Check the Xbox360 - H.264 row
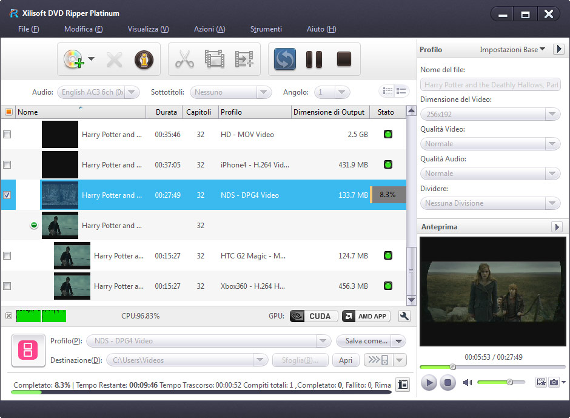 7,286
